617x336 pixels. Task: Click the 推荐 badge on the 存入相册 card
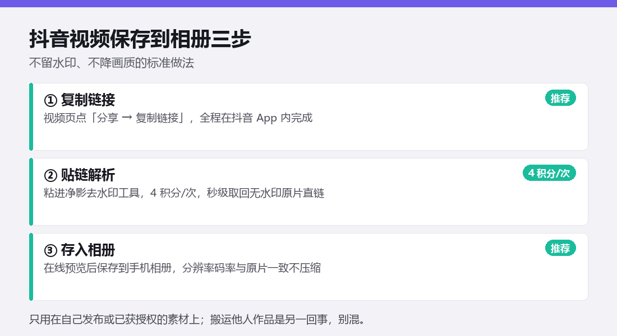[x=560, y=248]
